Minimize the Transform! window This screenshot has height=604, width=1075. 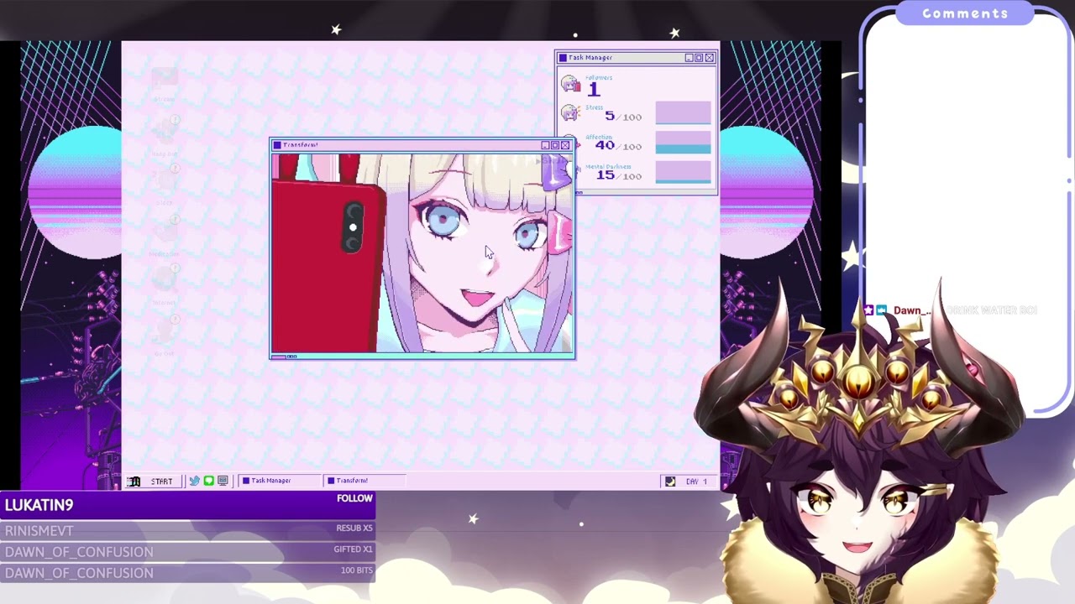[x=545, y=145]
